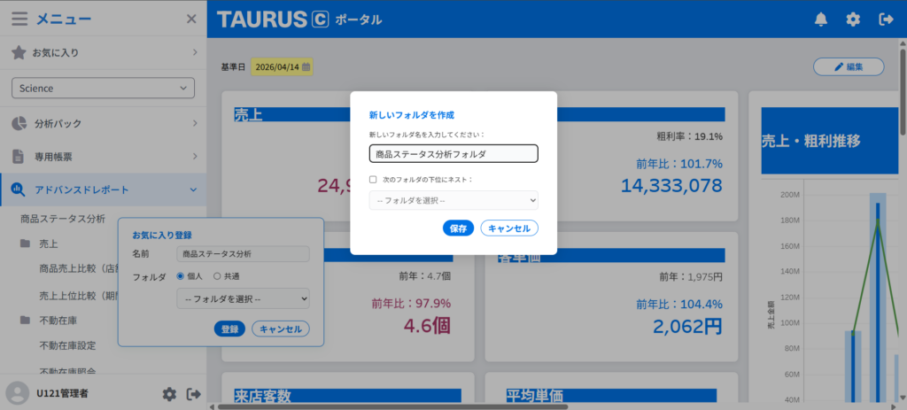
Task: Click キャンセル in お気に入り登録 panel
Action: pos(281,329)
